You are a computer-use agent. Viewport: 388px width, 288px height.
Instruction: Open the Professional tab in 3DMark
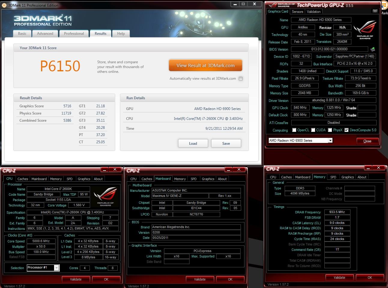tap(74, 34)
